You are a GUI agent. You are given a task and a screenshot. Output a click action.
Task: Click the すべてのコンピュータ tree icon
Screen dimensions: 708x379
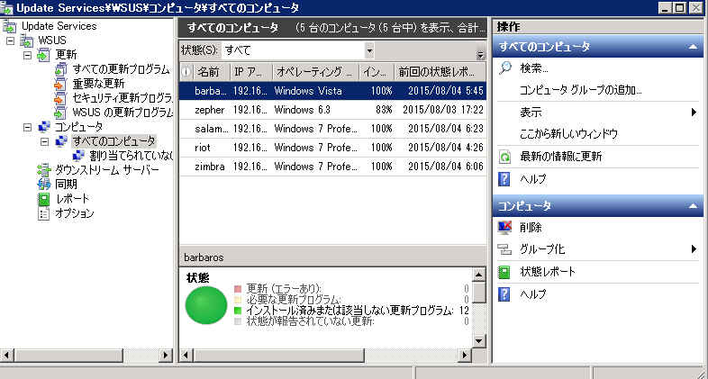pos(61,141)
